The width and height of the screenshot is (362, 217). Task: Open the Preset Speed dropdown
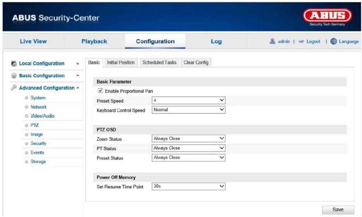(188, 100)
